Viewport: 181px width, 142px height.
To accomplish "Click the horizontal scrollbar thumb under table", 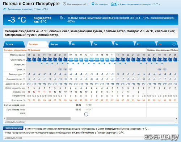I will click(38, 118).
